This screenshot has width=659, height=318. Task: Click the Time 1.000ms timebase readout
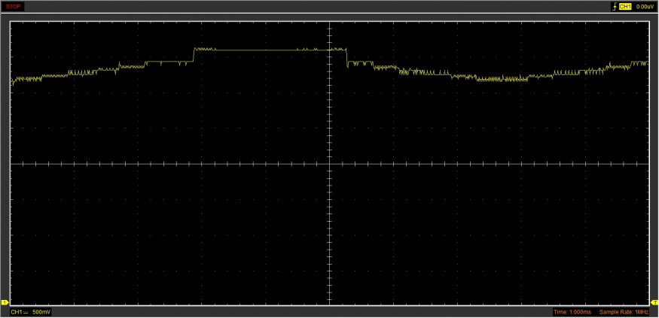572,313
